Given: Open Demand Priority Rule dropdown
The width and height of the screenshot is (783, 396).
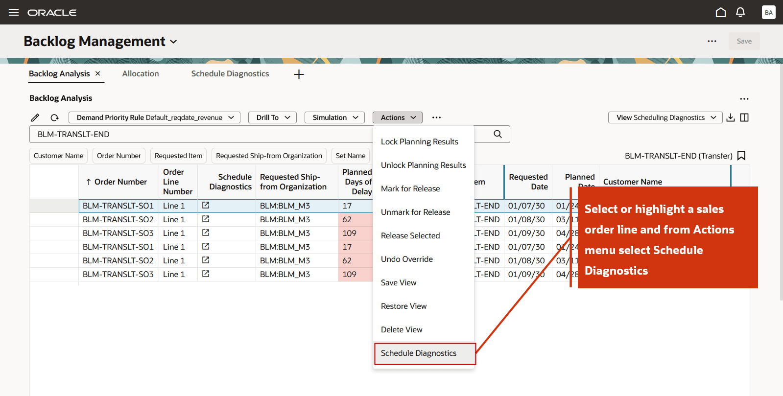Looking at the screenshot, I should [154, 117].
